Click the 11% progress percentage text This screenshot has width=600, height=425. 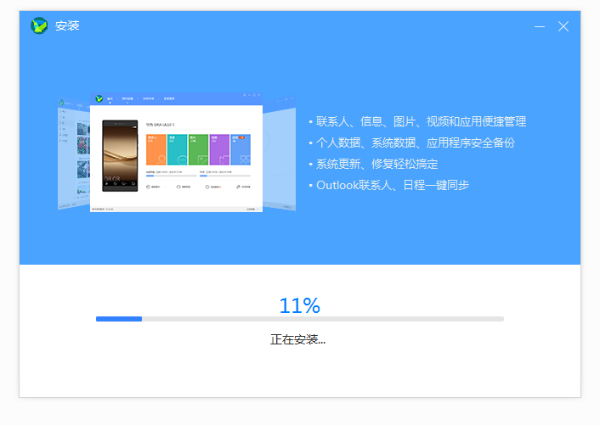coord(300,305)
